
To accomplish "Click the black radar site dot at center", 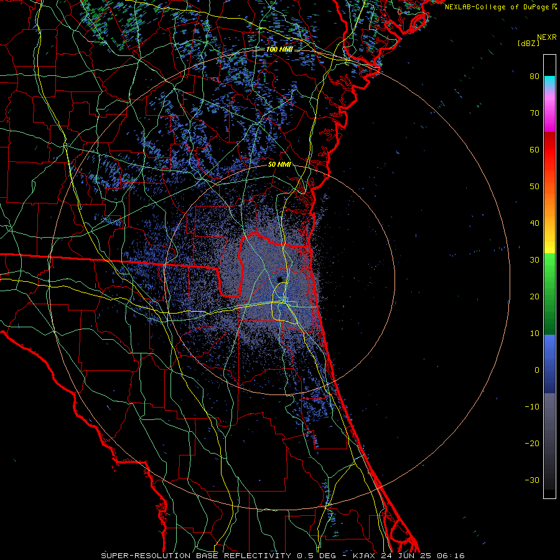I will coord(279,279).
